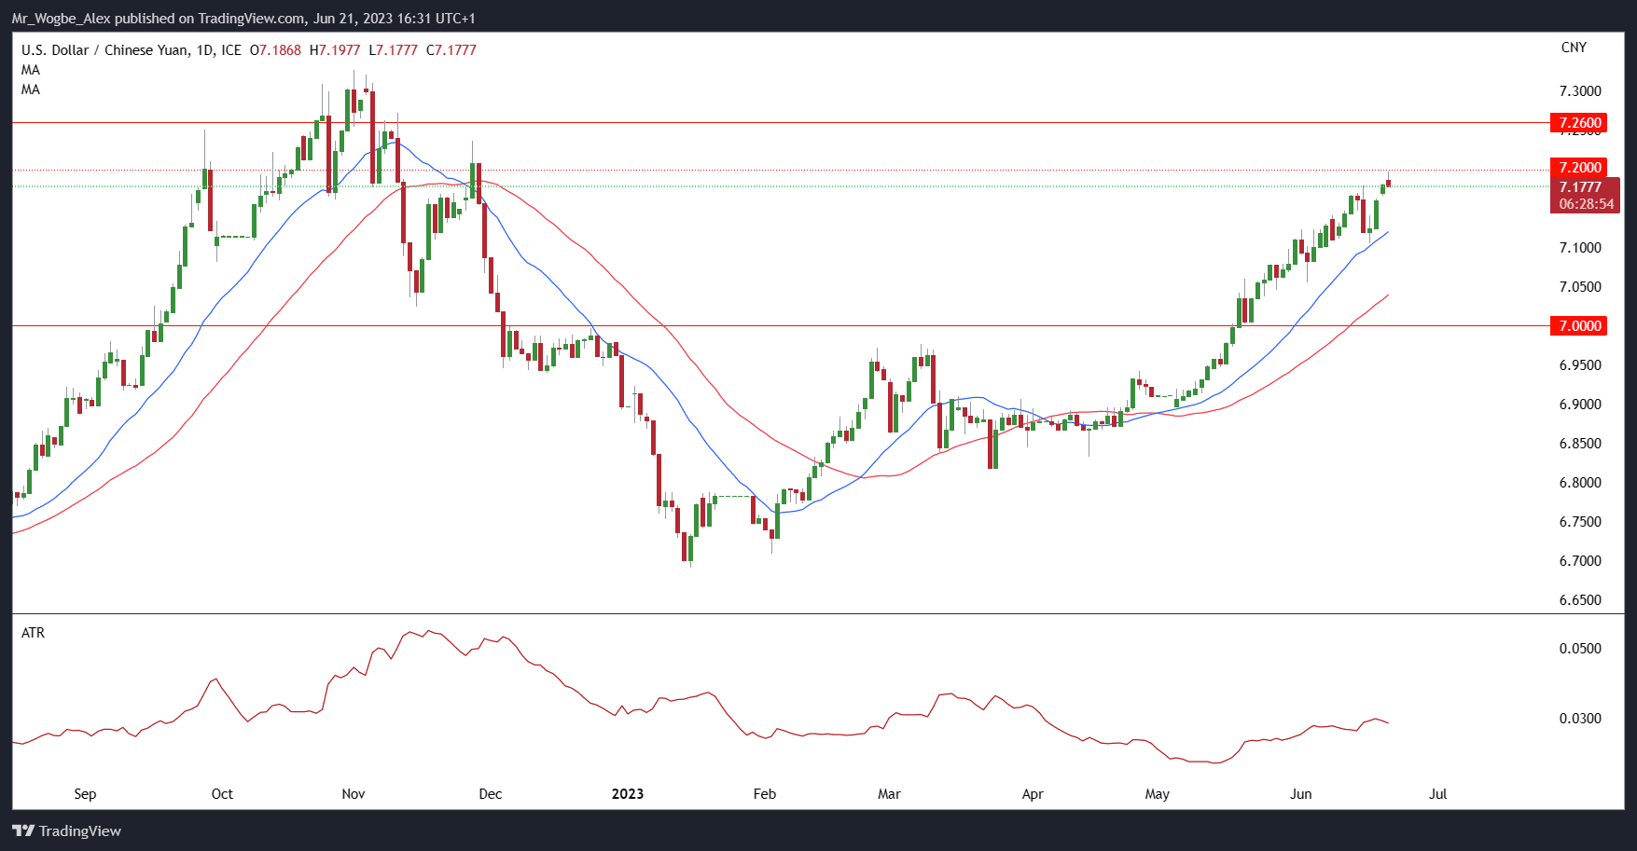Click the 2023 label on time axis
Screen dimensions: 1637x851
pos(628,794)
